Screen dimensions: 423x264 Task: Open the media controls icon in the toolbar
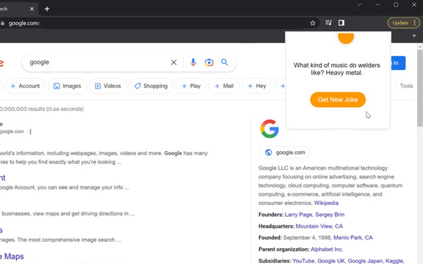[x=328, y=23]
